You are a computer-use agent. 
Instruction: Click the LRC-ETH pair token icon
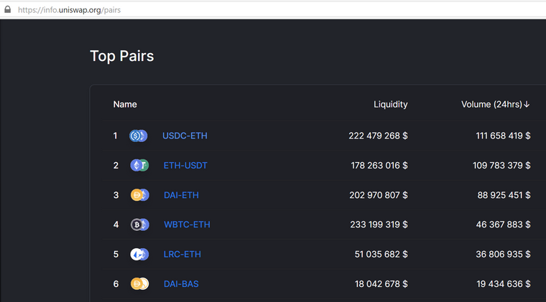tap(139, 255)
